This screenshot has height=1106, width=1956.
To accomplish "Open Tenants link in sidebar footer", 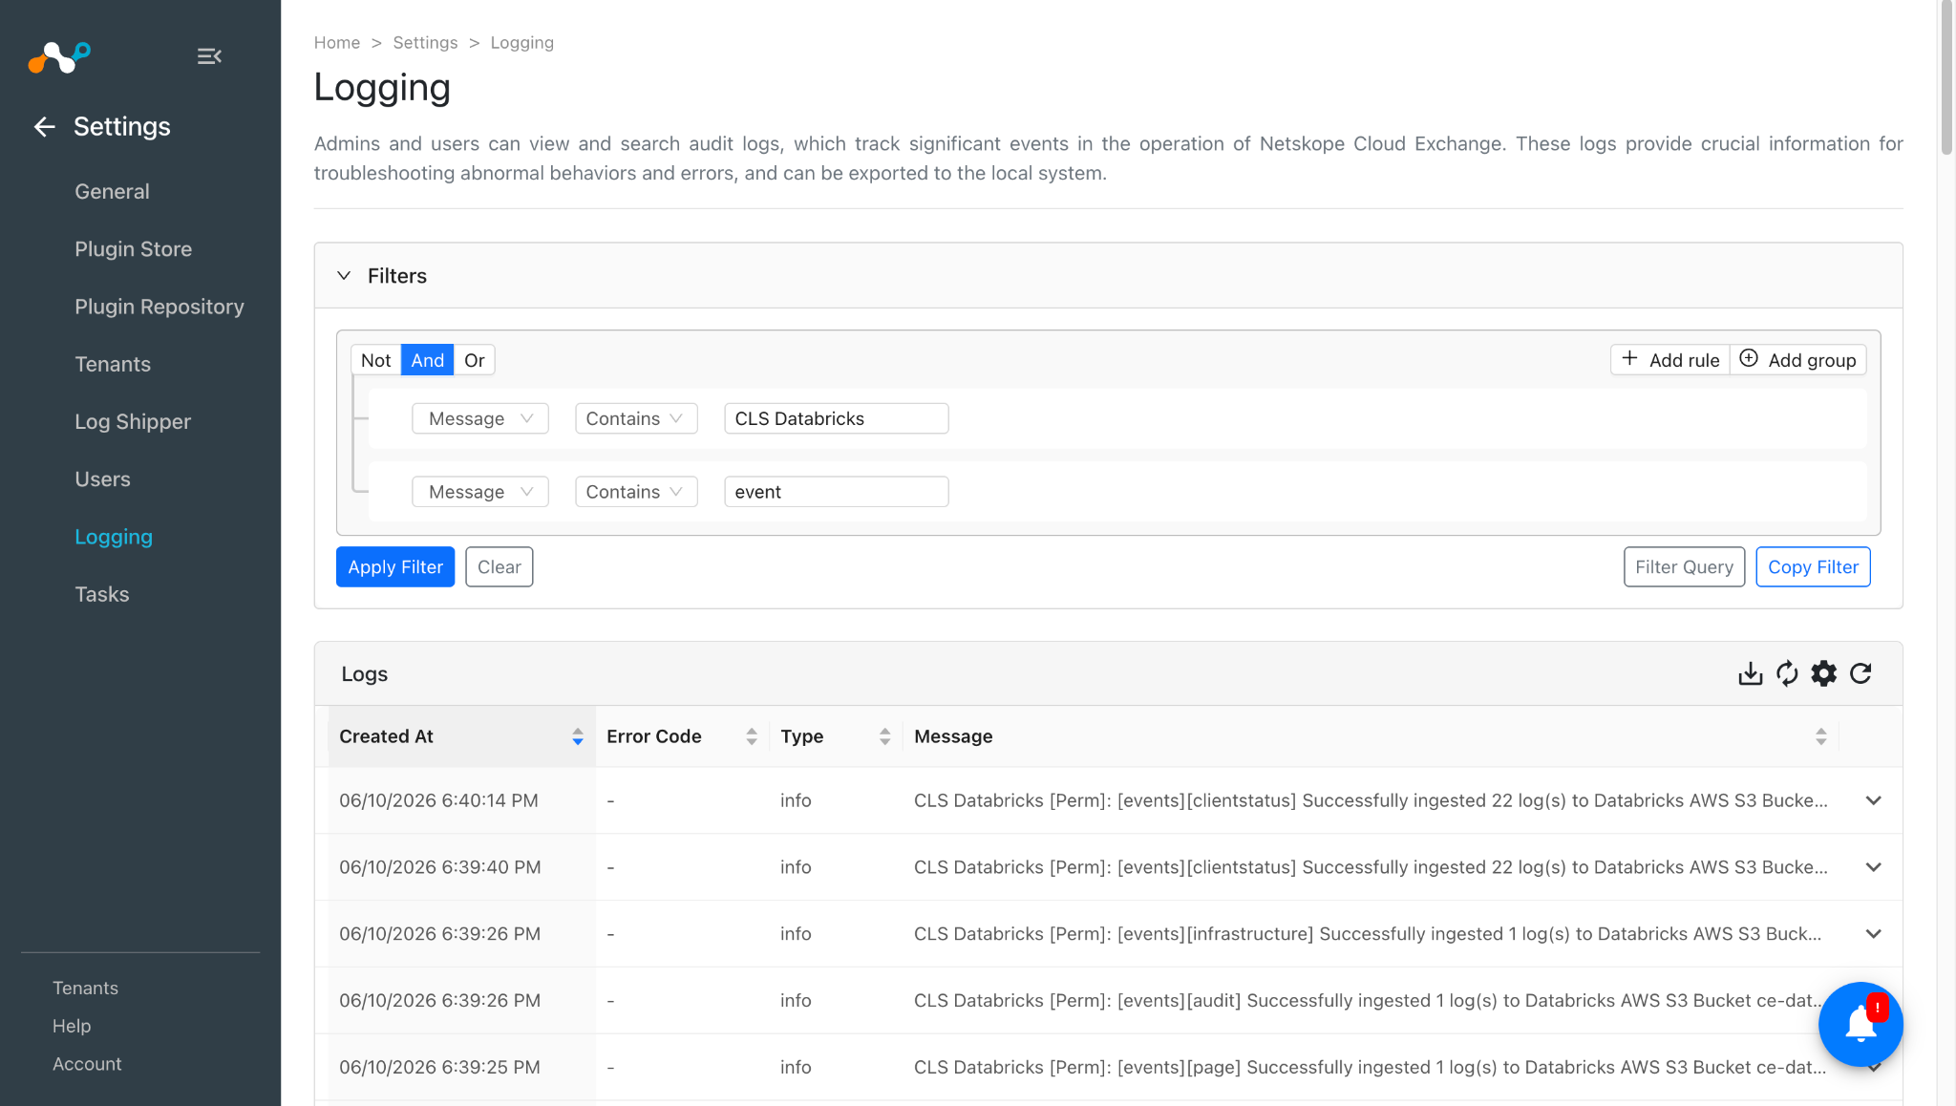I will 85,989.
